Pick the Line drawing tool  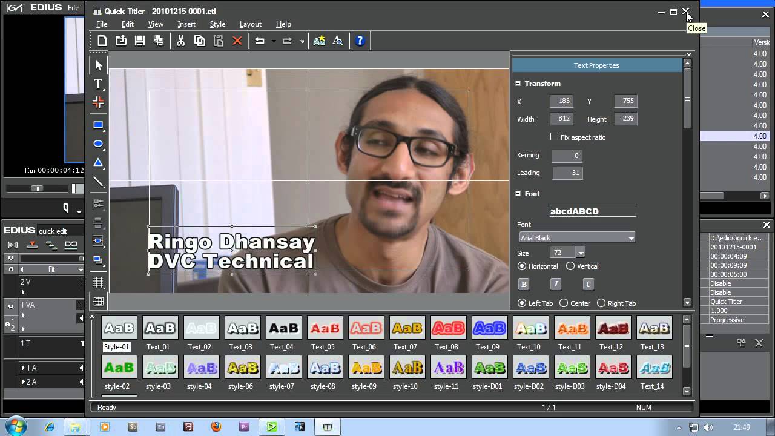click(x=98, y=182)
